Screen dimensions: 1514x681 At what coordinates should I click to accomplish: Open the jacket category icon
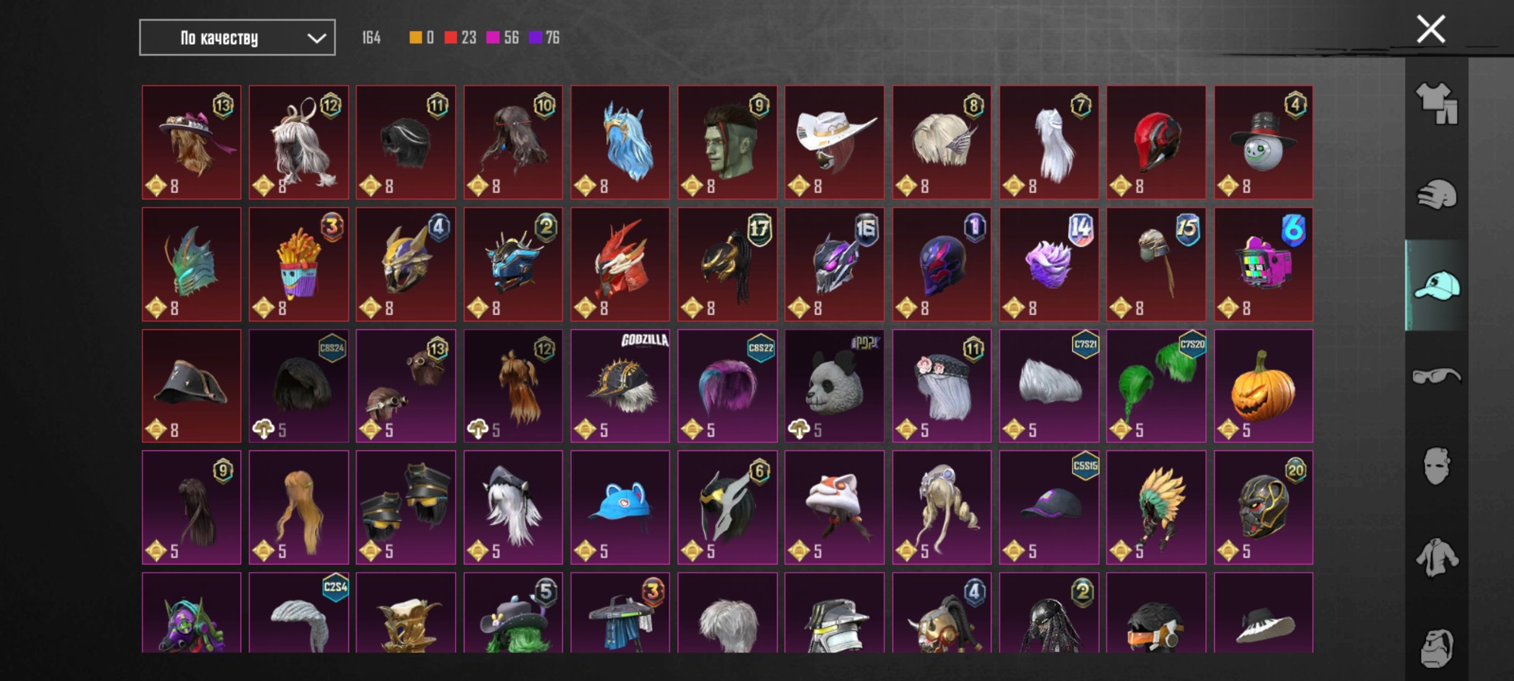(1436, 557)
